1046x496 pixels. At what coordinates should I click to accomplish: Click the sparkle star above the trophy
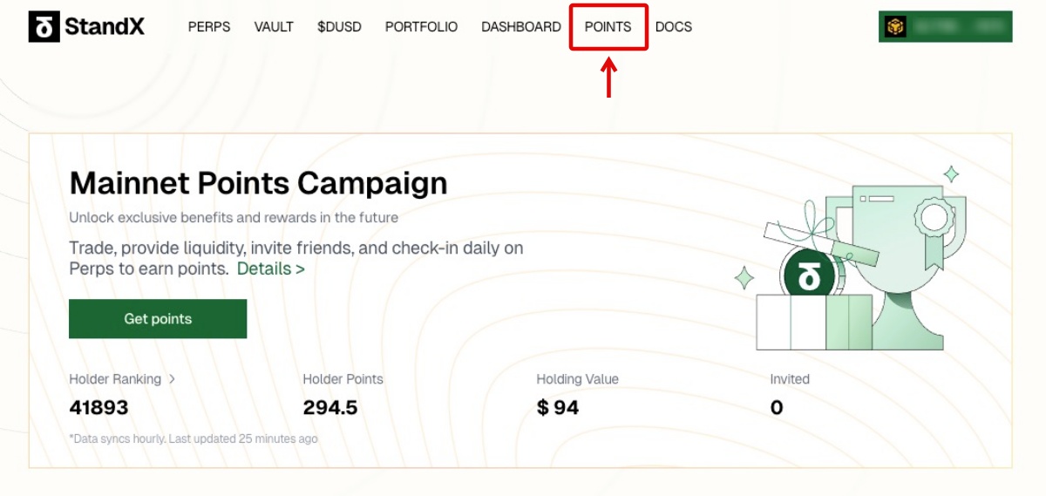(x=951, y=173)
